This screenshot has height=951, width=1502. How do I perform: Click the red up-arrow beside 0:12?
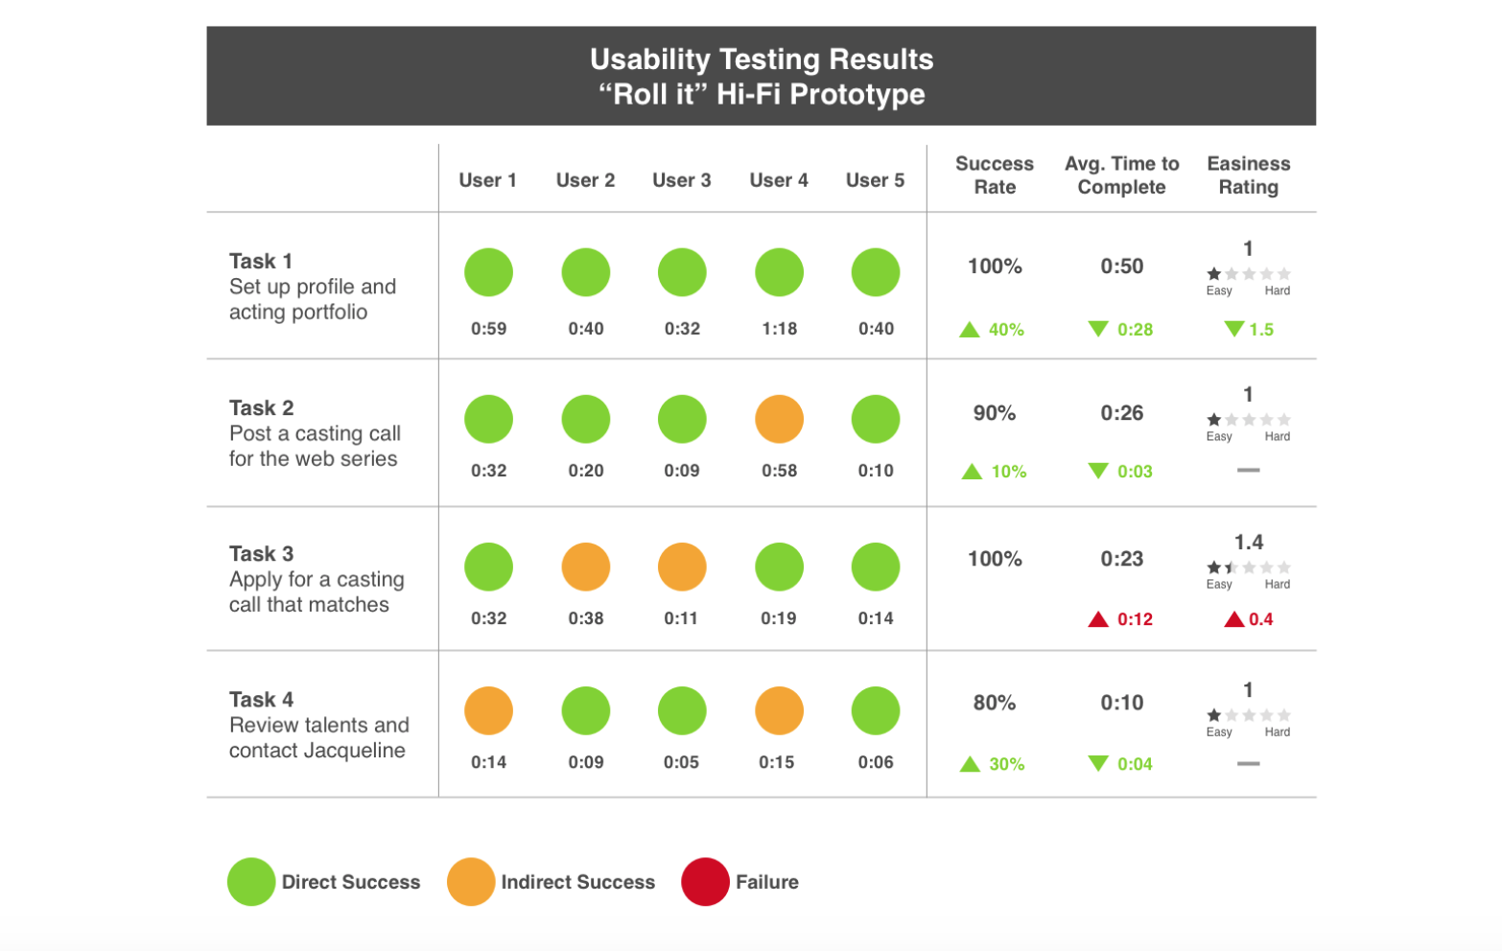(x=1098, y=619)
